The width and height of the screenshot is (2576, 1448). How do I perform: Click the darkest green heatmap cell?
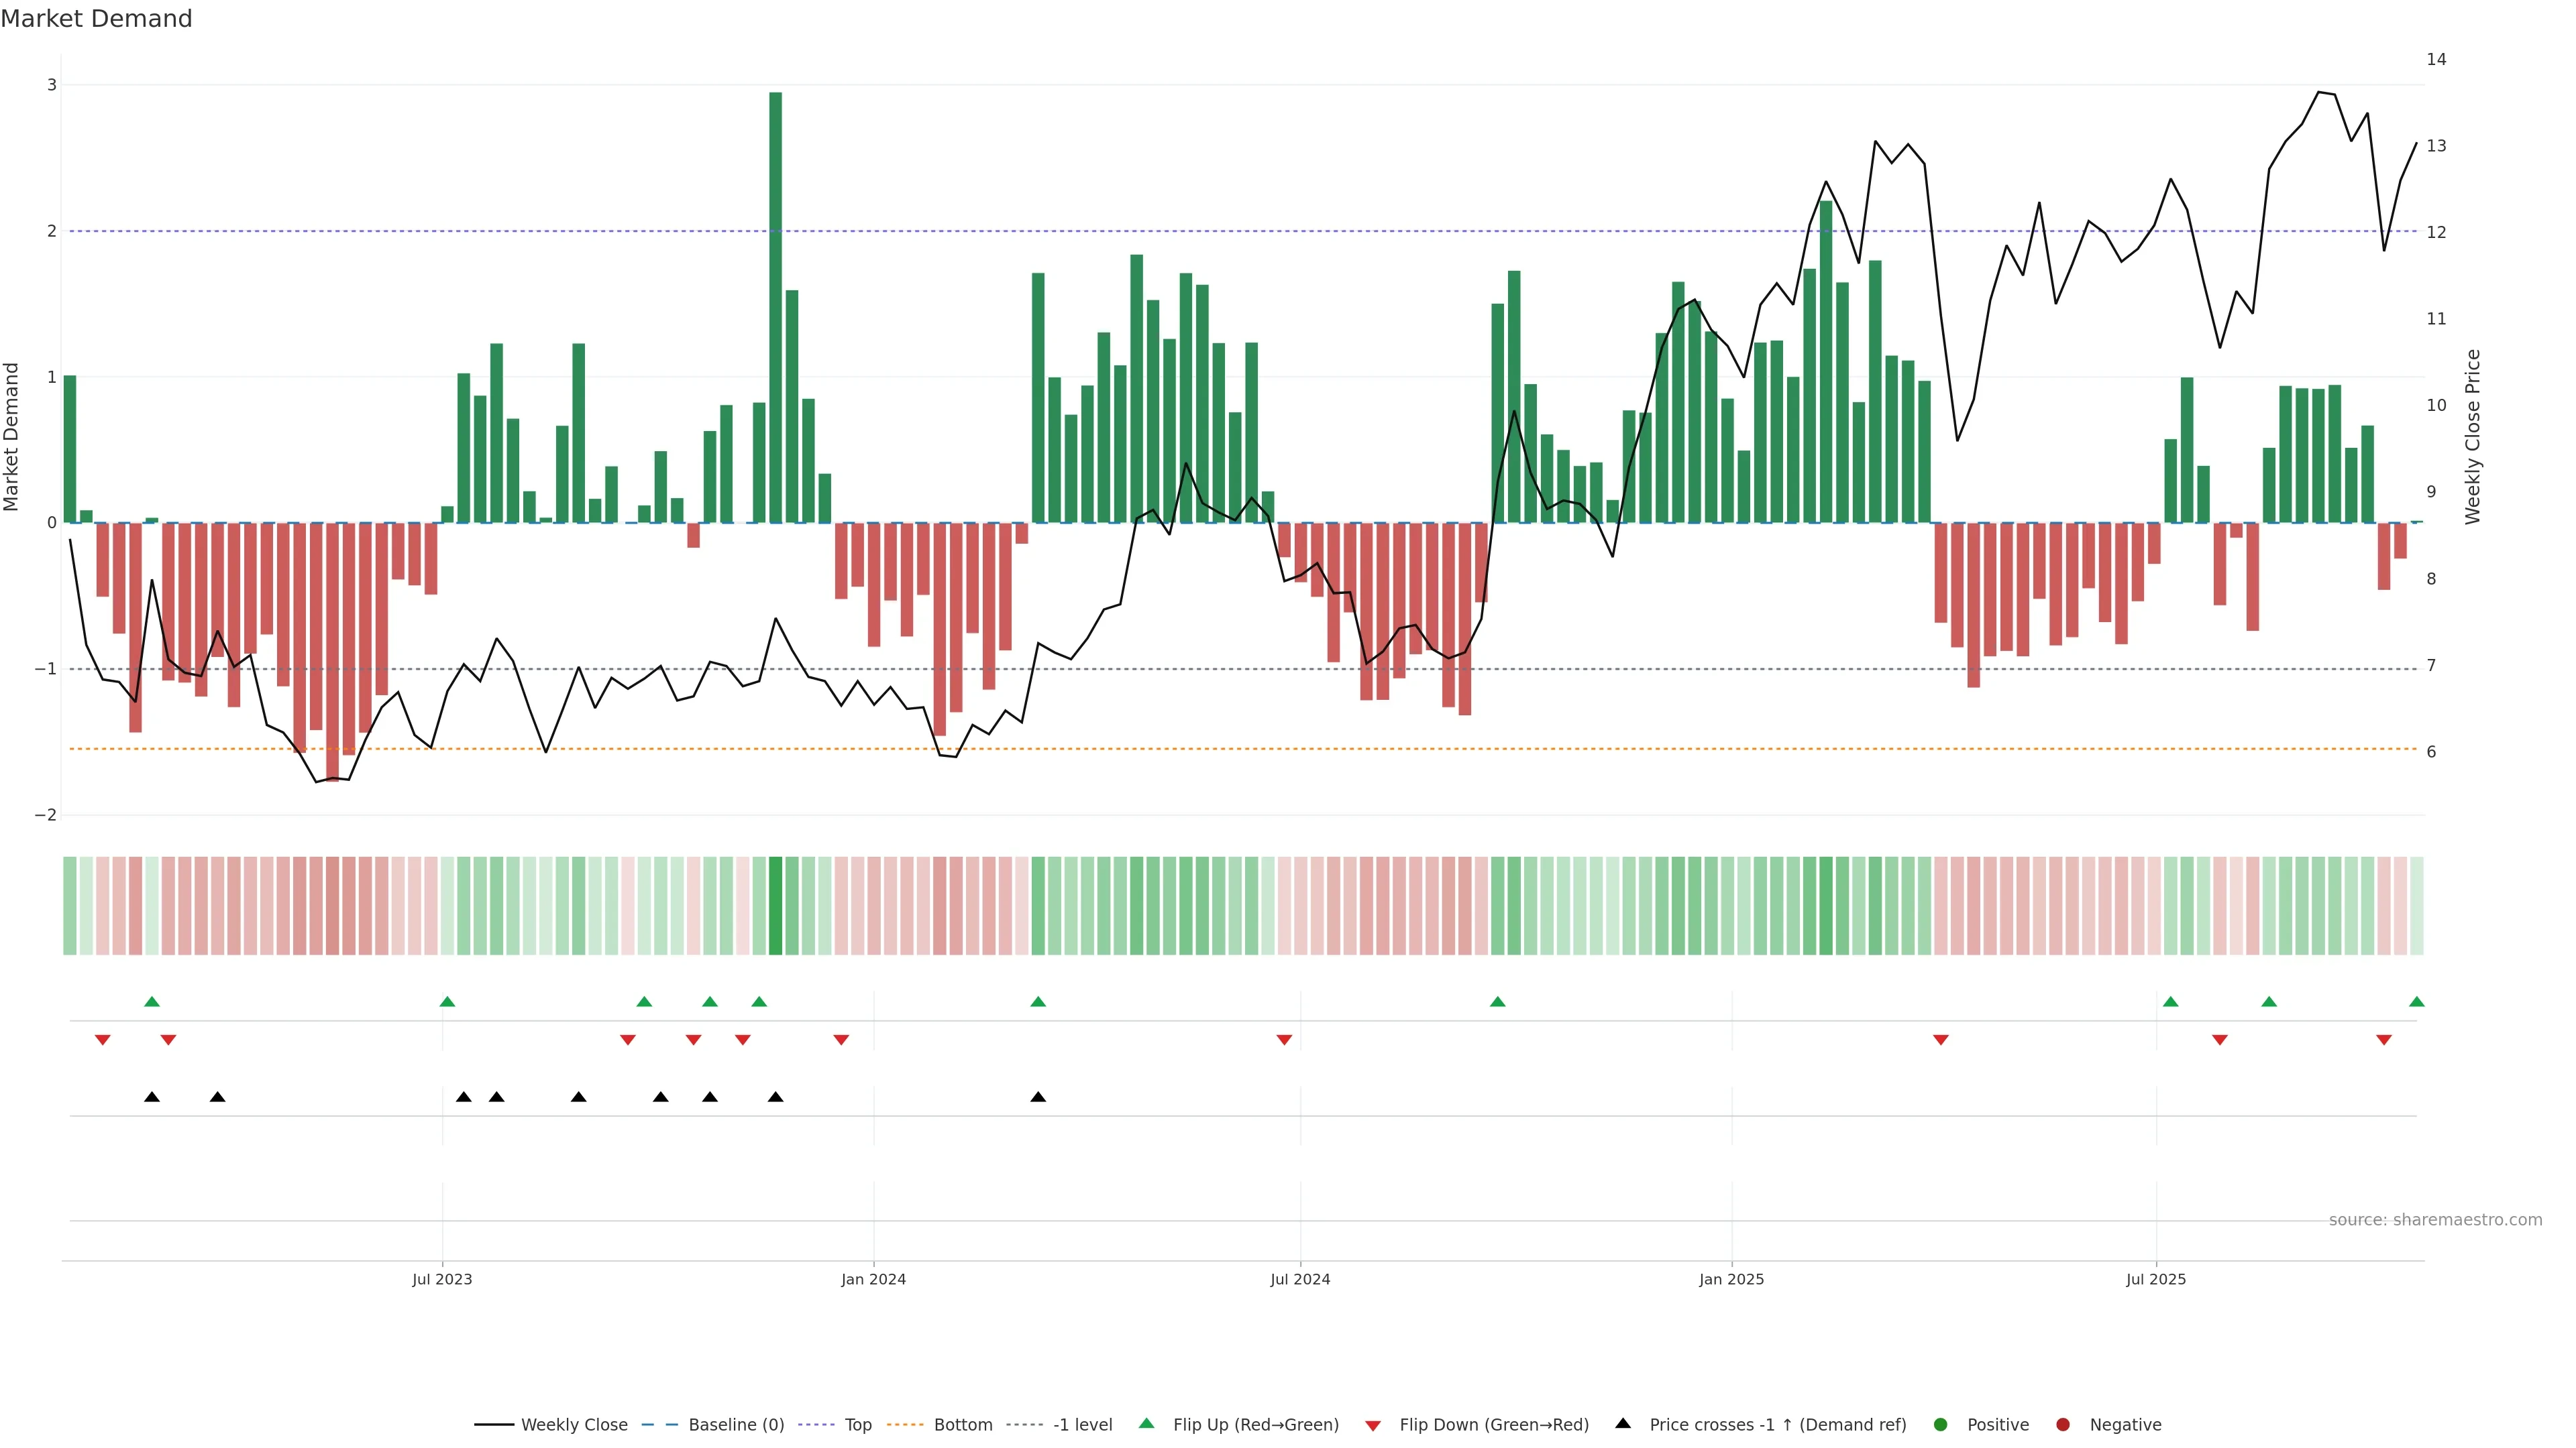tap(775, 904)
